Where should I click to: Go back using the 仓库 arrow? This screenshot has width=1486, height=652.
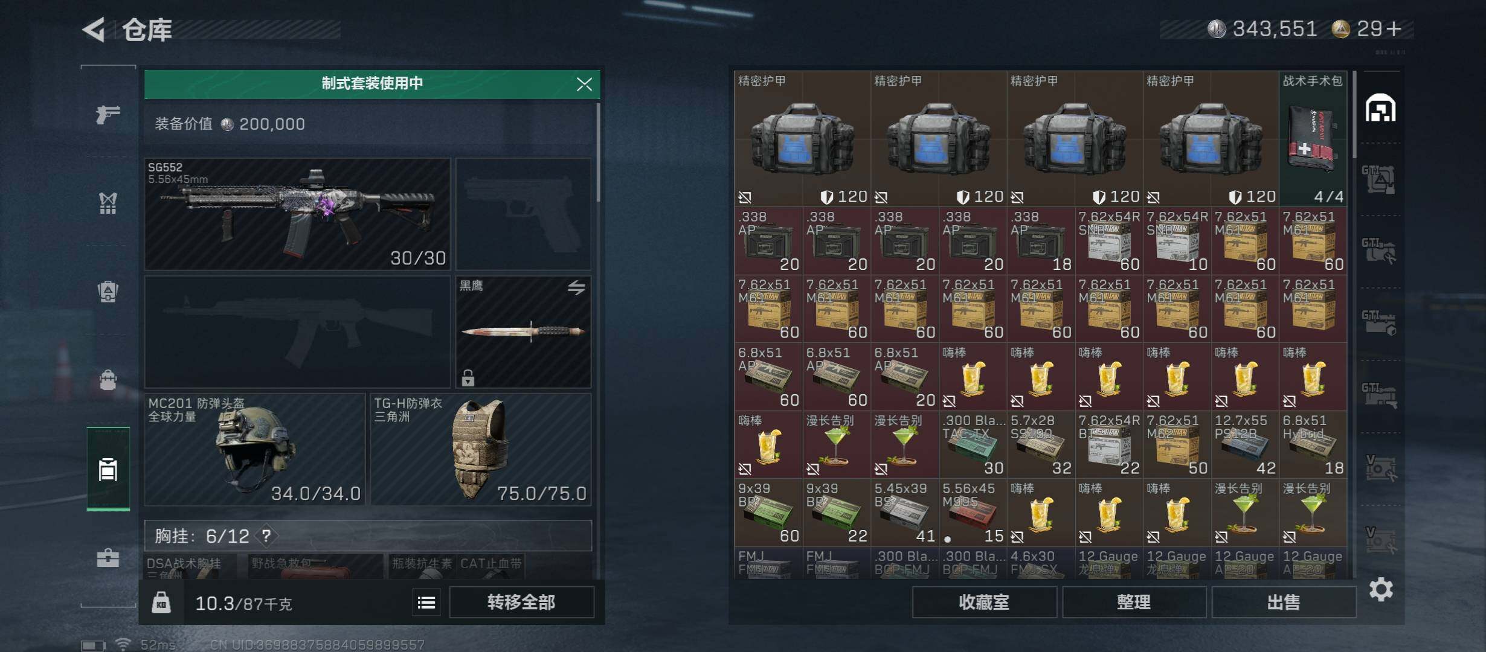point(94,29)
